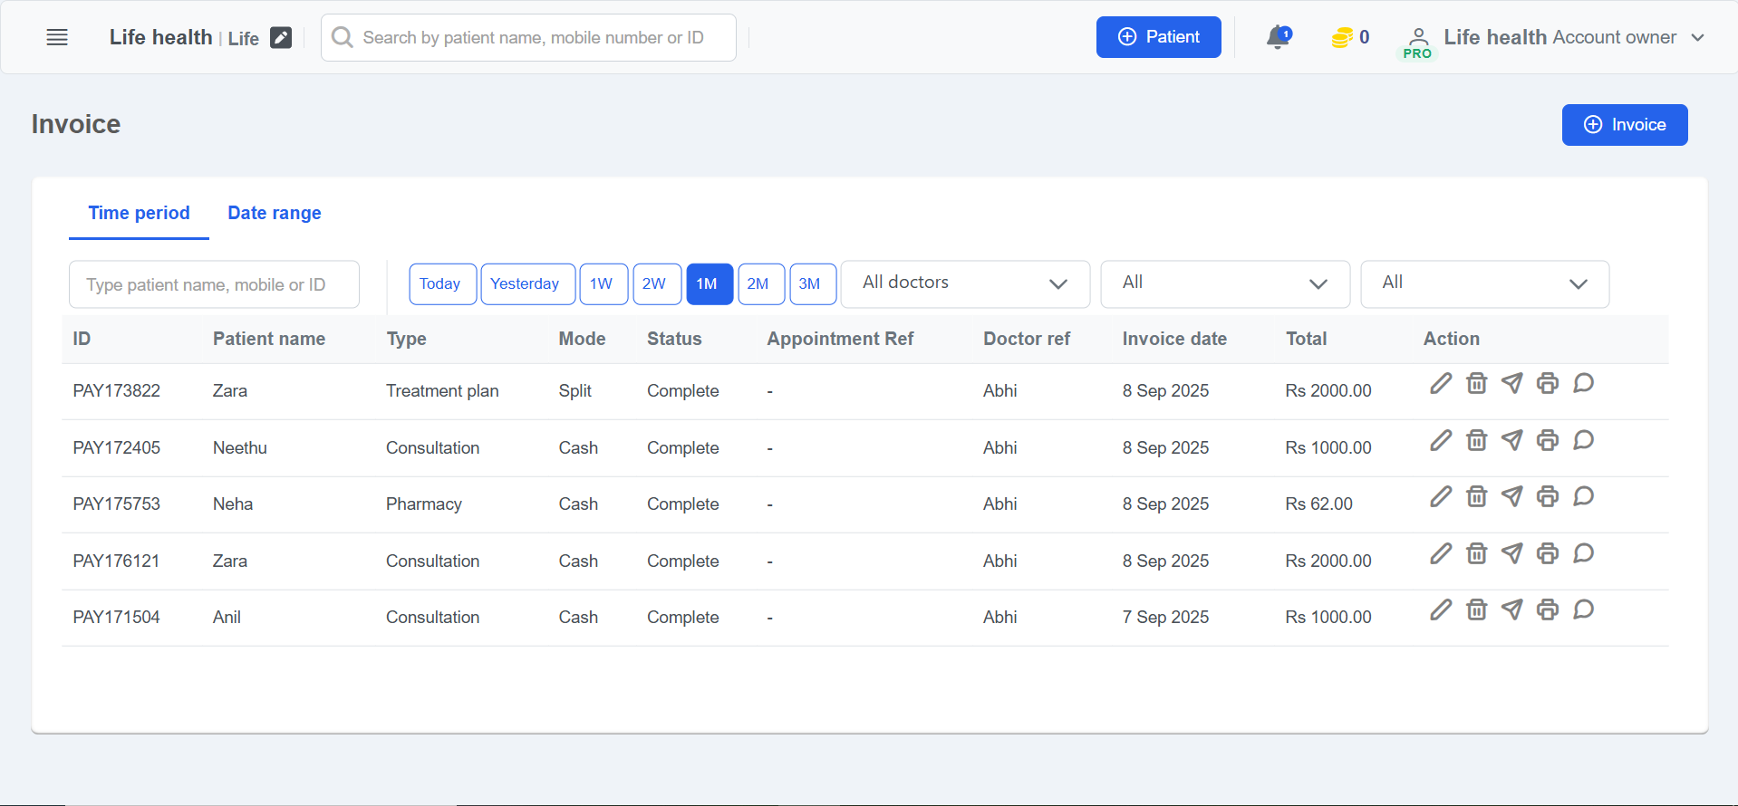
Task: Open the notifications bell
Action: pos(1278,37)
